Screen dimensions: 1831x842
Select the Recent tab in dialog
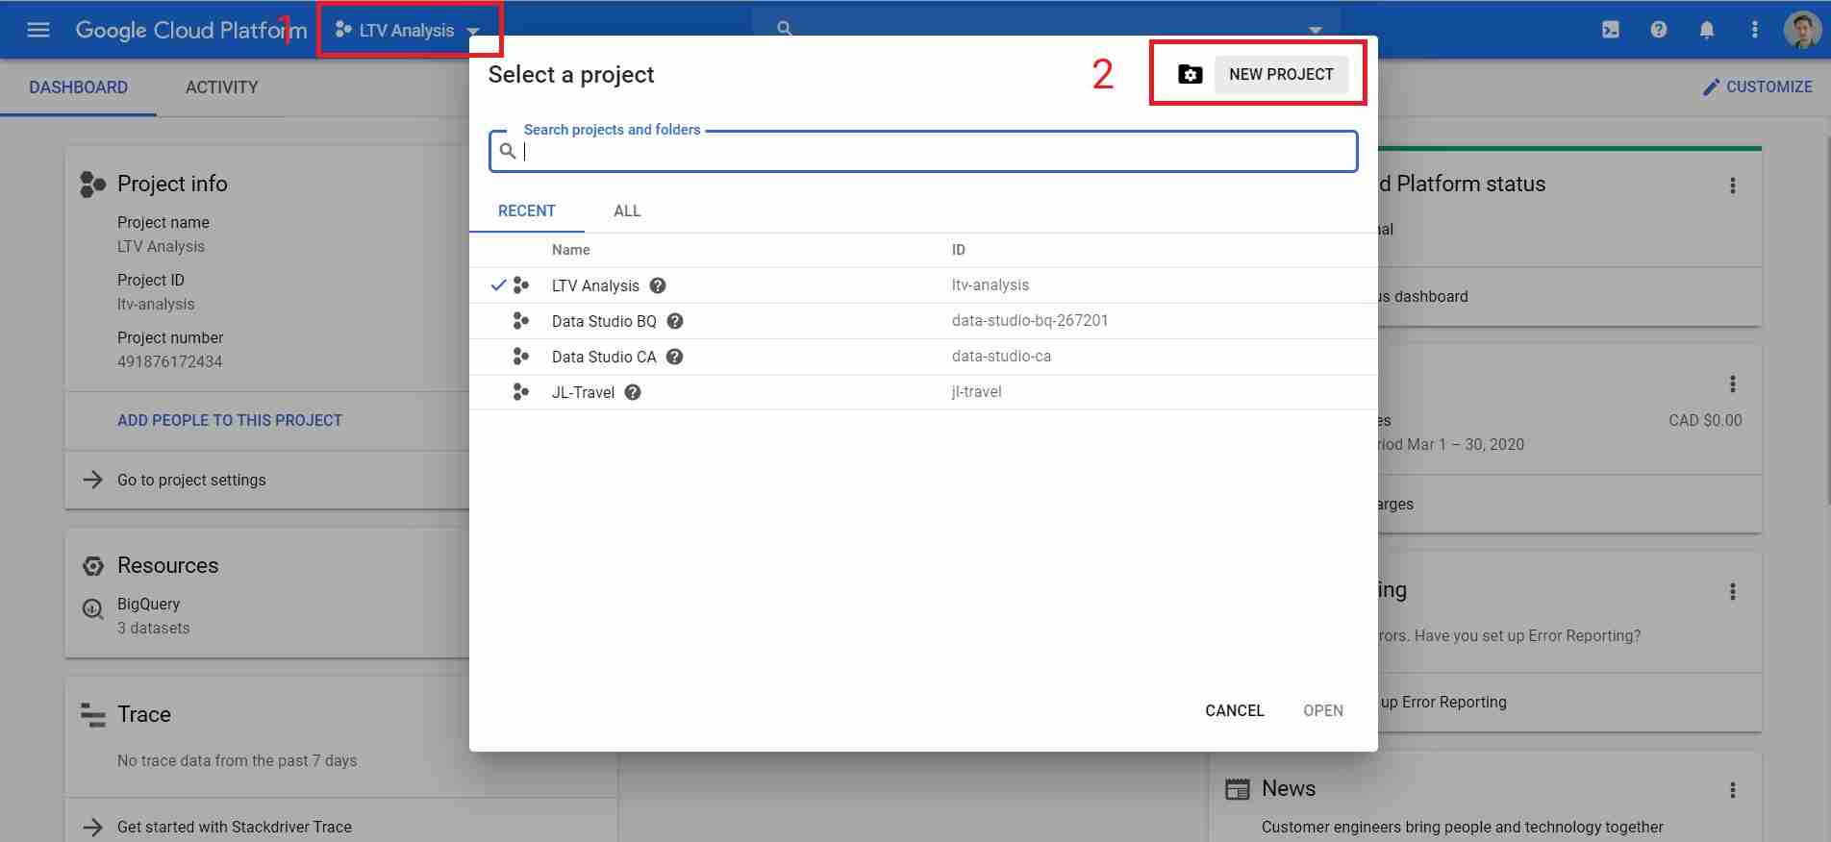click(526, 210)
